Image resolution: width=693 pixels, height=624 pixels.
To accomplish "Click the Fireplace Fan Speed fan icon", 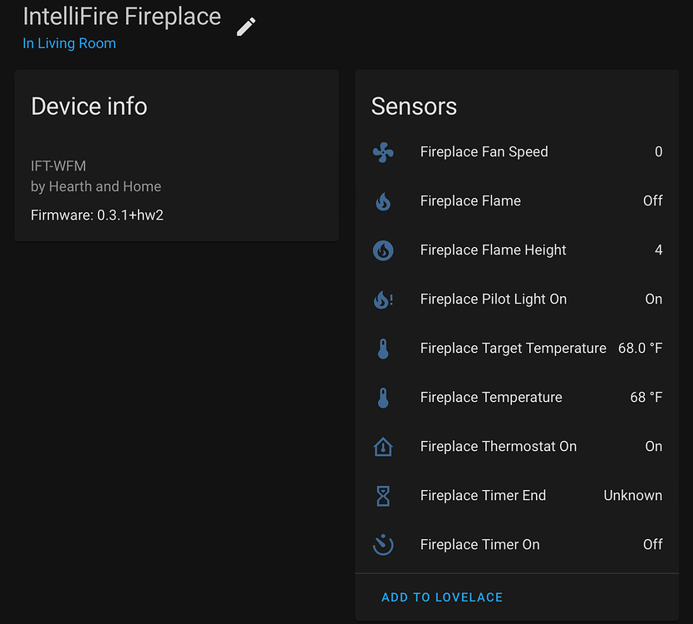I will tap(383, 152).
